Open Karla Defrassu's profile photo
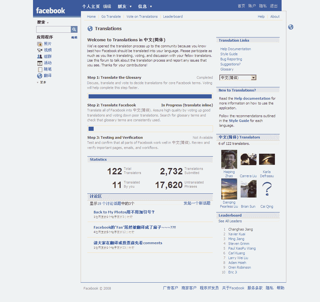 (267, 159)
